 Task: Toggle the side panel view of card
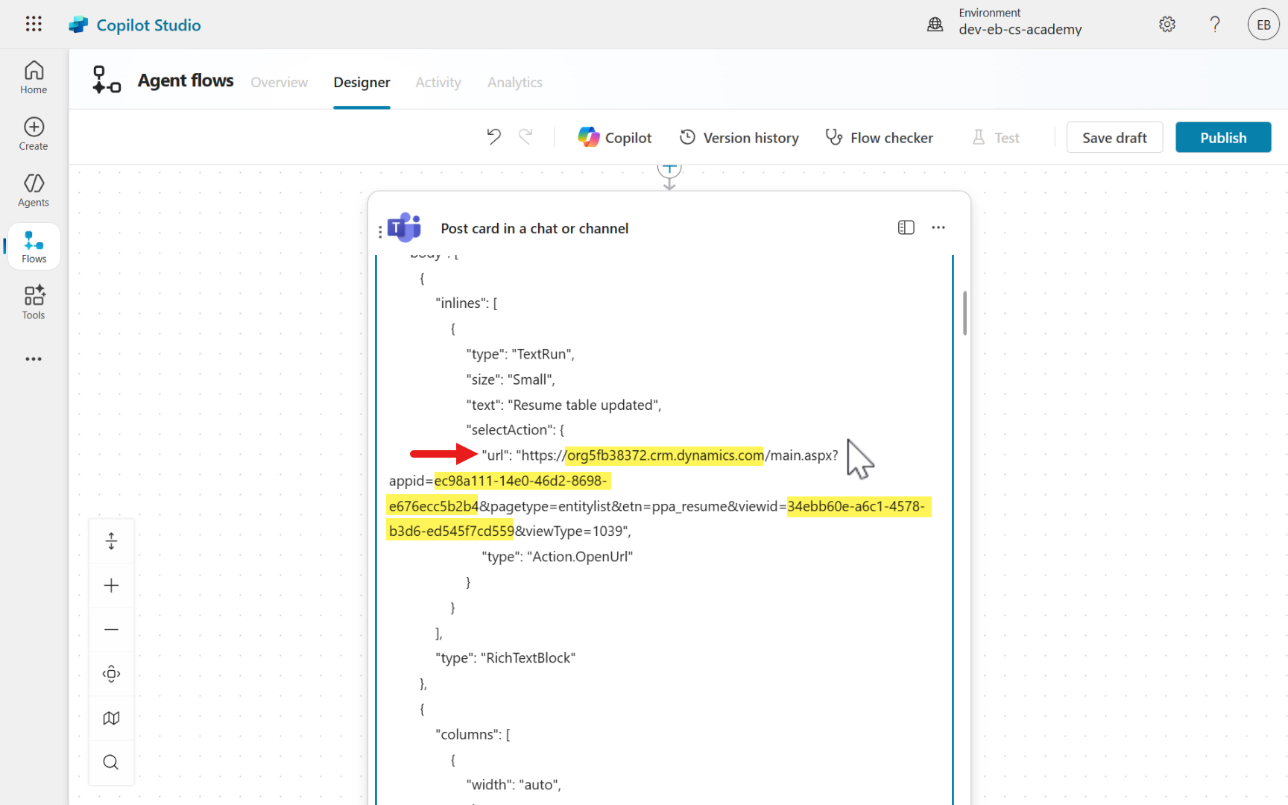906,228
